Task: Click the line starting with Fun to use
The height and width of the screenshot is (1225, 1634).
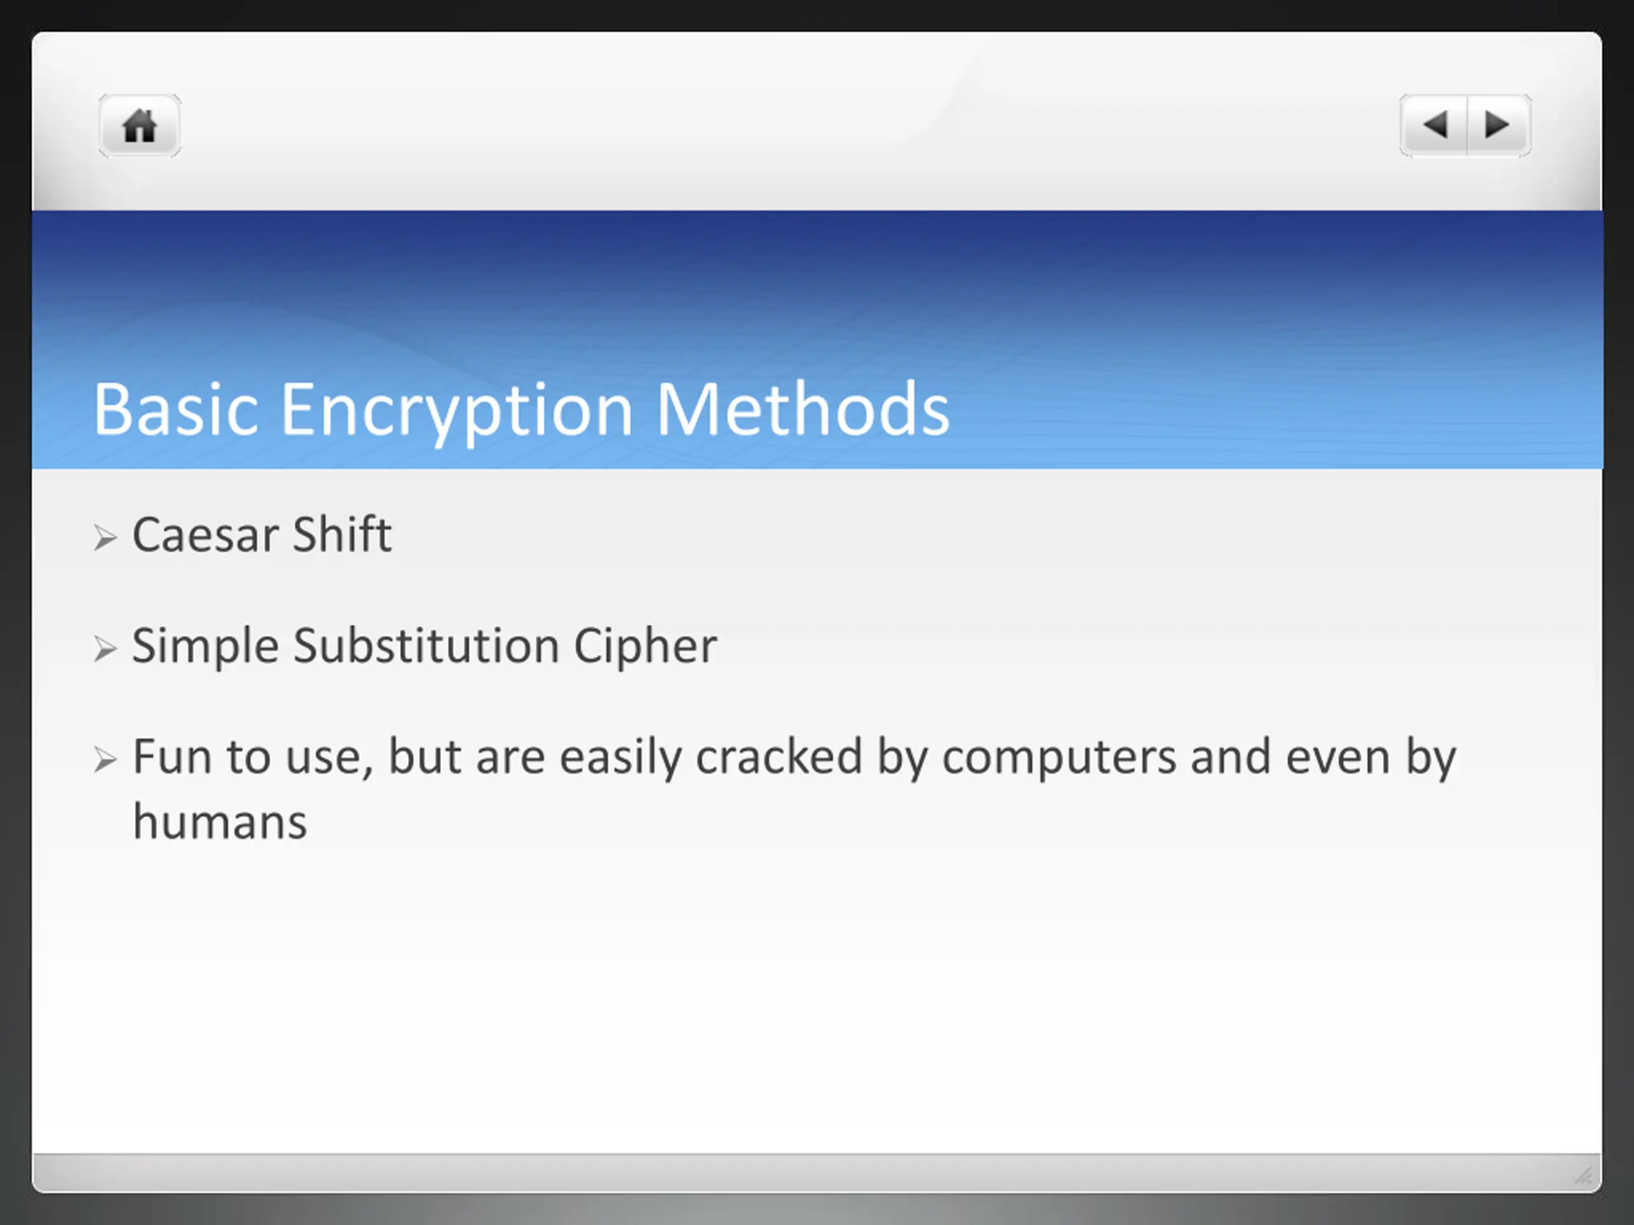Action: click(x=794, y=757)
